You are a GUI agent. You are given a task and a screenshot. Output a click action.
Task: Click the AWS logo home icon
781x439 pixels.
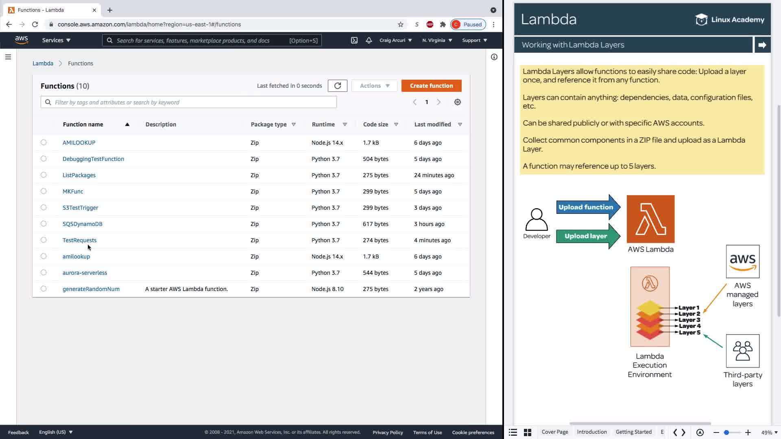(x=21, y=40)
